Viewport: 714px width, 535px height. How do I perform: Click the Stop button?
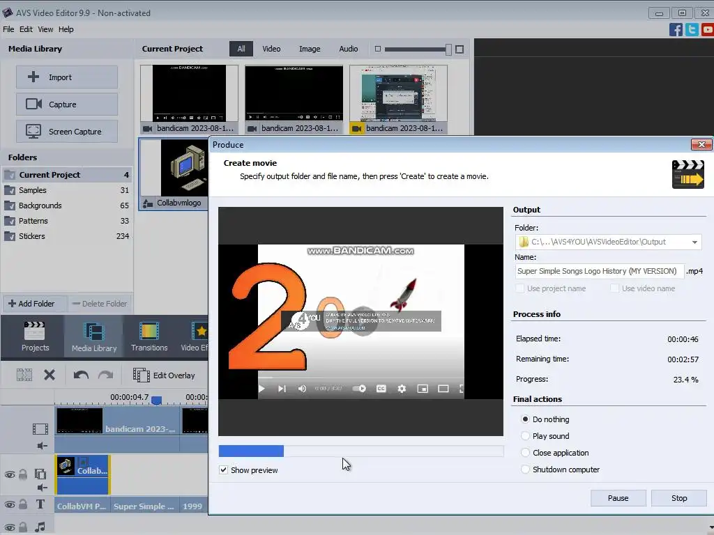pyautogui.click(x=679, y=498)
